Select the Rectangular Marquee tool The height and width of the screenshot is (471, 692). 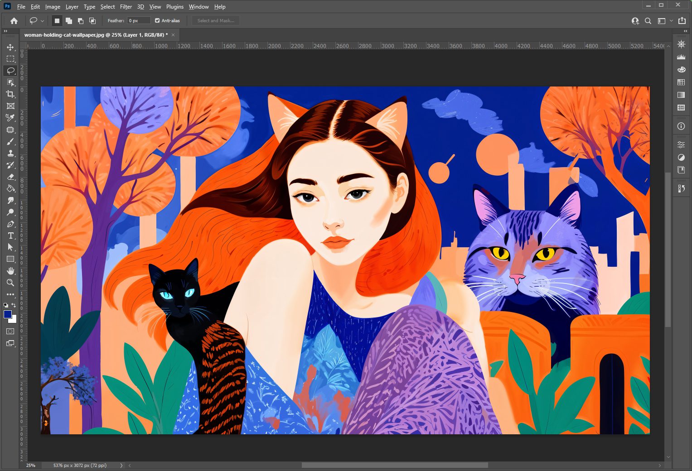(x=10, y=59)
